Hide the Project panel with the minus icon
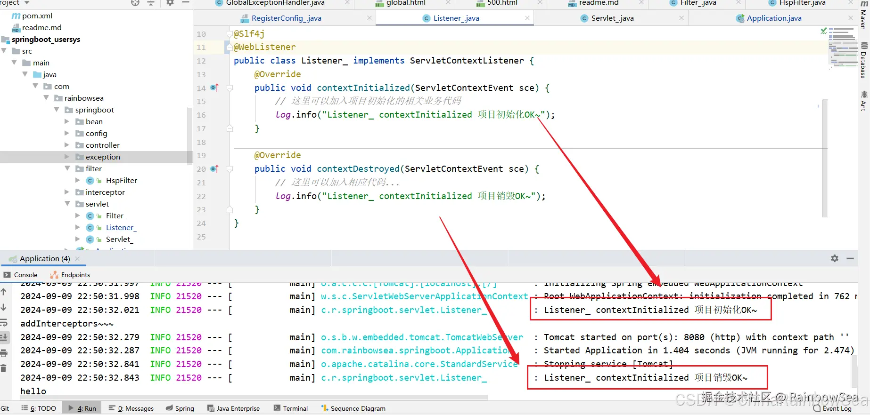The image size is (870, 415). coord(186,3)
